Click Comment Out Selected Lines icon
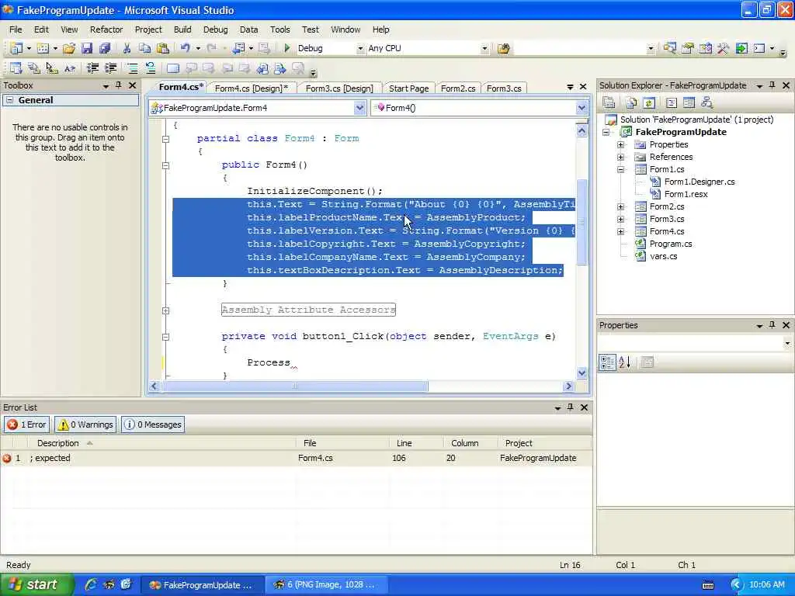The image size is (795, 596). point(132,68)
